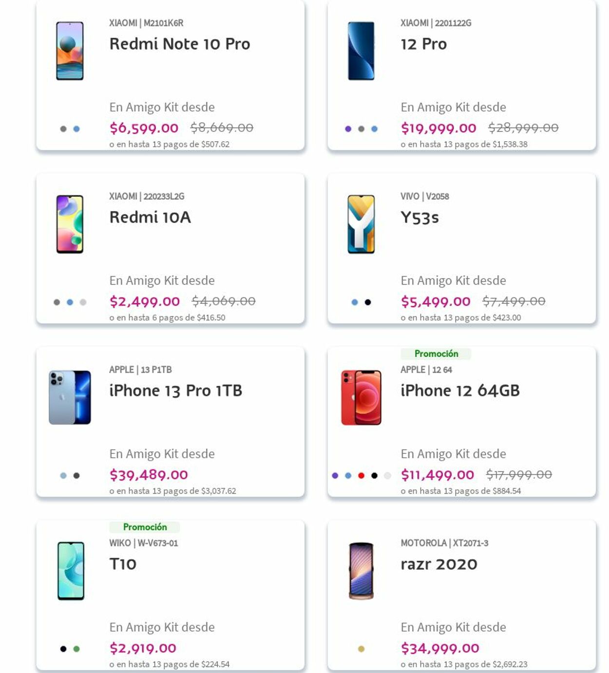
Task: Click the Promoción badge above iPhone 12
Action: (x=436, y=354)
